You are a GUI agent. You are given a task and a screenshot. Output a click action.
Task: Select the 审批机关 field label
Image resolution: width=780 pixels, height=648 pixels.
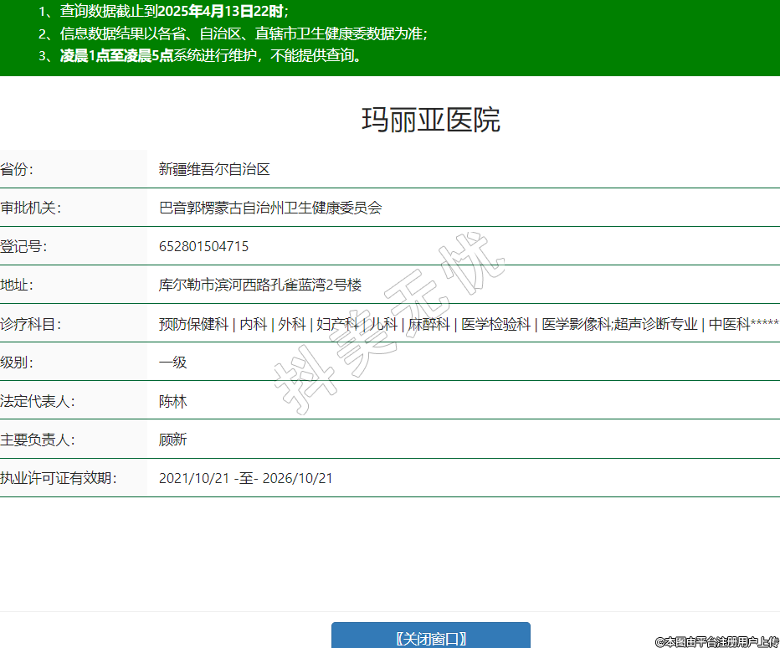pyautogui.click(x=31, y=208)
